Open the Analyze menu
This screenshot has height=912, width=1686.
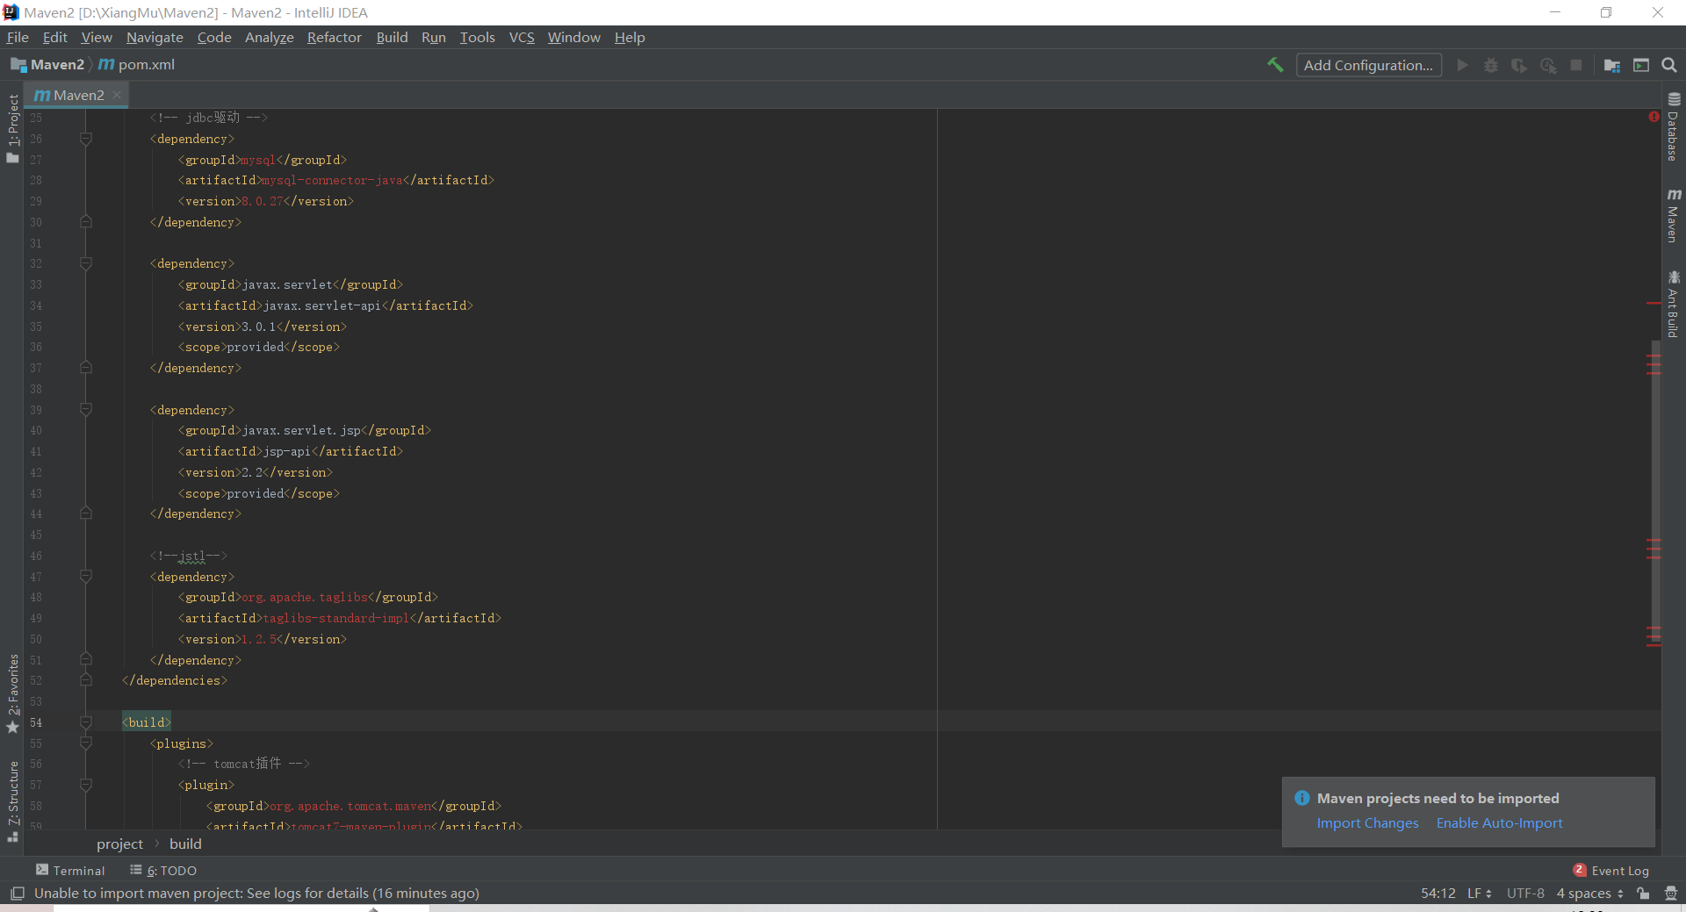click(269, 37)
